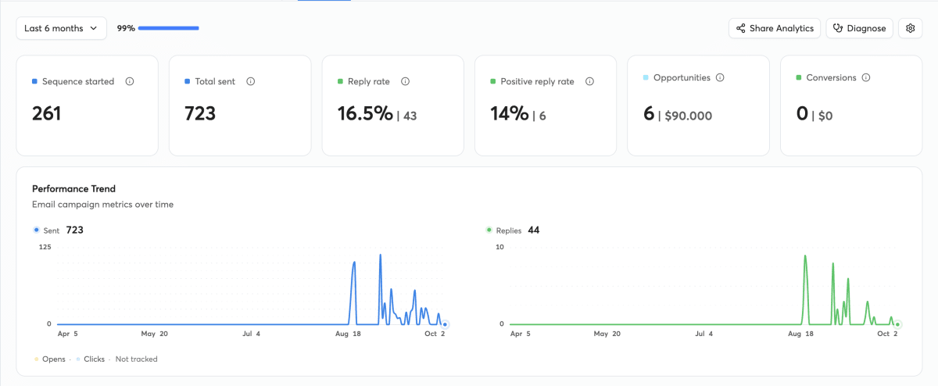Click the Diagnose button
938x386 pixels.
[x=859, y=28]
